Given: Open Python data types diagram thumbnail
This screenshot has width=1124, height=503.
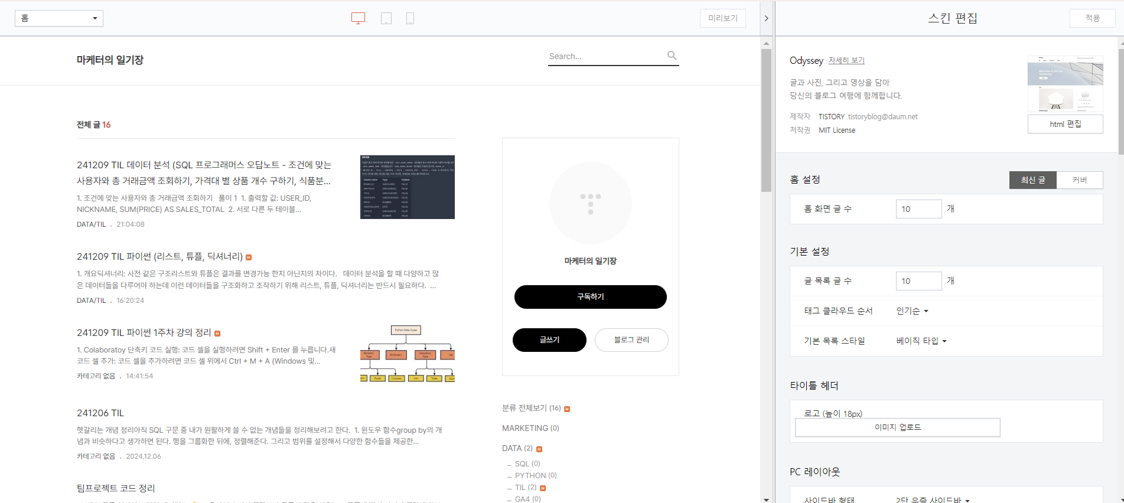Looking at the screenshot, I should click(x=408, y=354).
